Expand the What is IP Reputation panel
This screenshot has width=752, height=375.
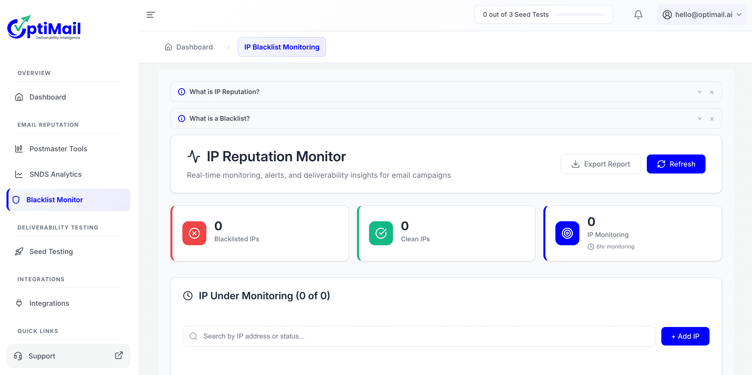[700, 91]
